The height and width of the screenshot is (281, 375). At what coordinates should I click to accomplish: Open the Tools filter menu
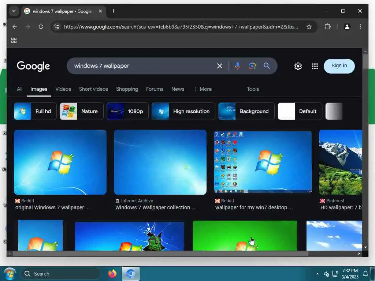pos(253,89)
